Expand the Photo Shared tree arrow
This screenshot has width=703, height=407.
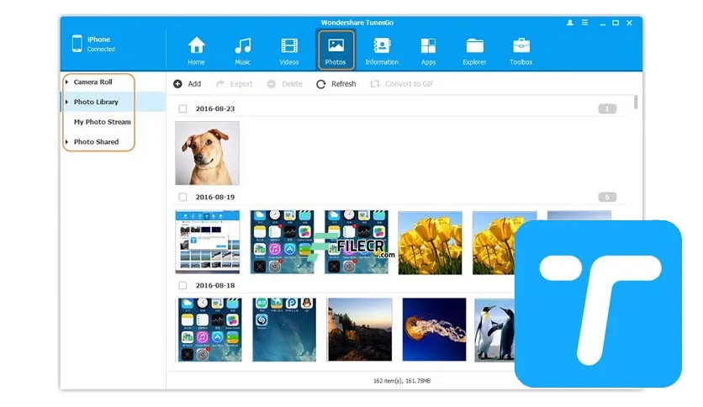66,141
